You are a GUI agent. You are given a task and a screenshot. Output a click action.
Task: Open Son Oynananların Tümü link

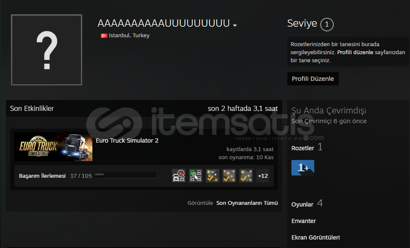(247, 203)
